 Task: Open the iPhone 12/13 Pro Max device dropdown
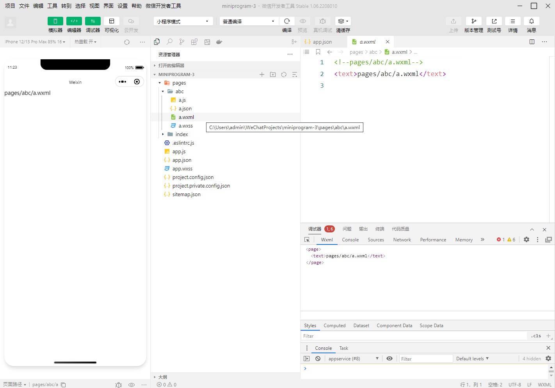(x=35, y=42)
